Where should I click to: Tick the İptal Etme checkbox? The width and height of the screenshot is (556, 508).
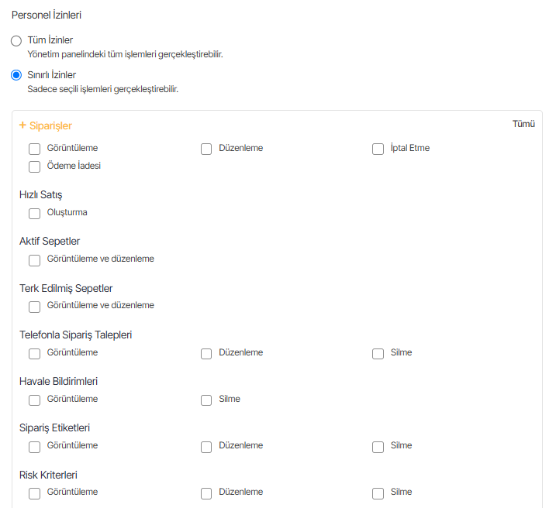pyautogui.click(x=378, y=149)
